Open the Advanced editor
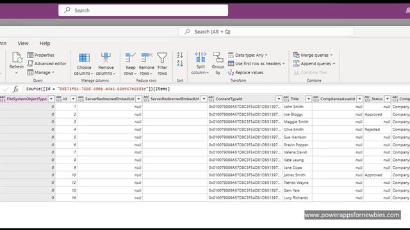410x230 pixels. [x=47, y=63]
